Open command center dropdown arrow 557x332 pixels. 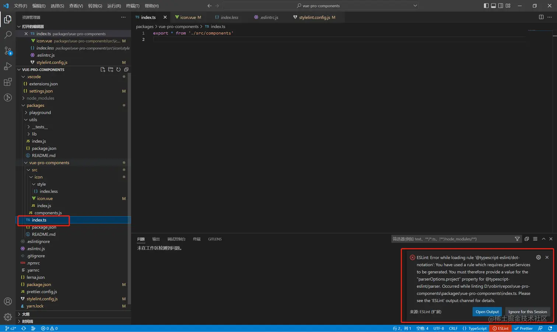pyautogui.click(x=415, y=6)
